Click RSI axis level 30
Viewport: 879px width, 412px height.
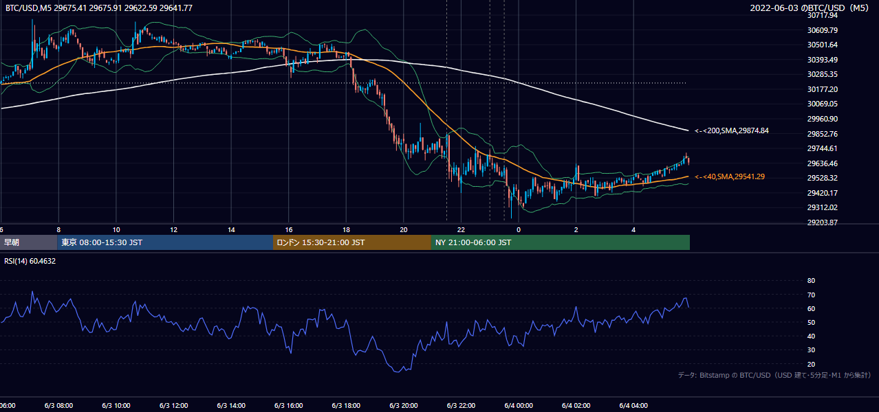[811, 350]
